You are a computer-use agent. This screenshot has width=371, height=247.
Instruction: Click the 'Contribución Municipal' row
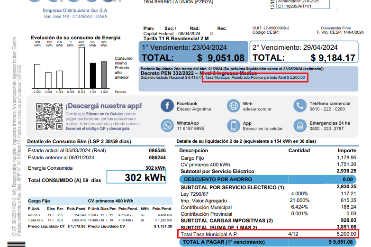[268, 207]
